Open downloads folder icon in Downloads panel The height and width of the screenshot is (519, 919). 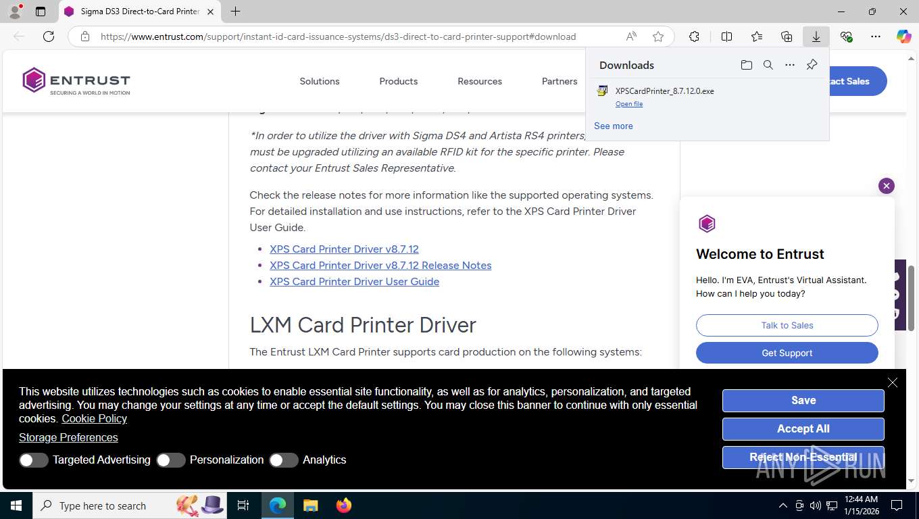[746, 65]
